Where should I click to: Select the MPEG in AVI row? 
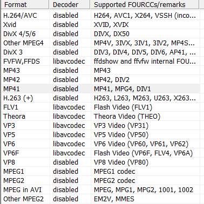tap(100, 190)
